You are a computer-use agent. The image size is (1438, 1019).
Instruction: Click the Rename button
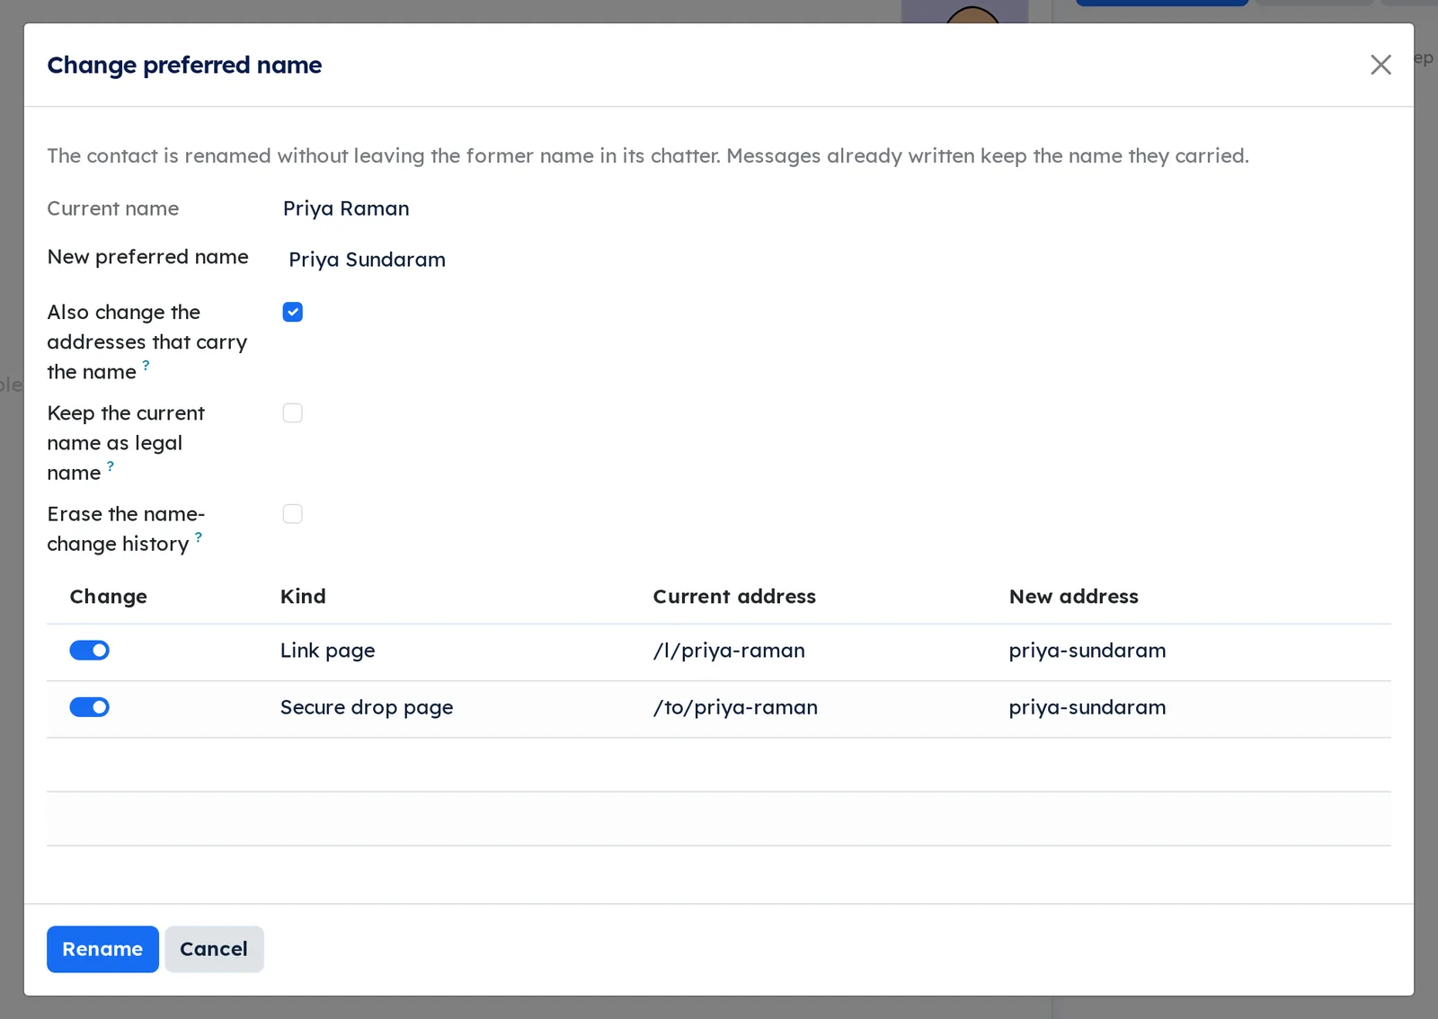[x=102, y=949]
